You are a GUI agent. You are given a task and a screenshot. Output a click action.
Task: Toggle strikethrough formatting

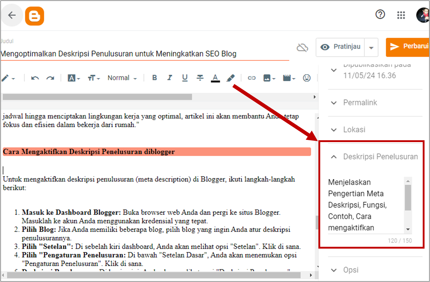[200, 78]
